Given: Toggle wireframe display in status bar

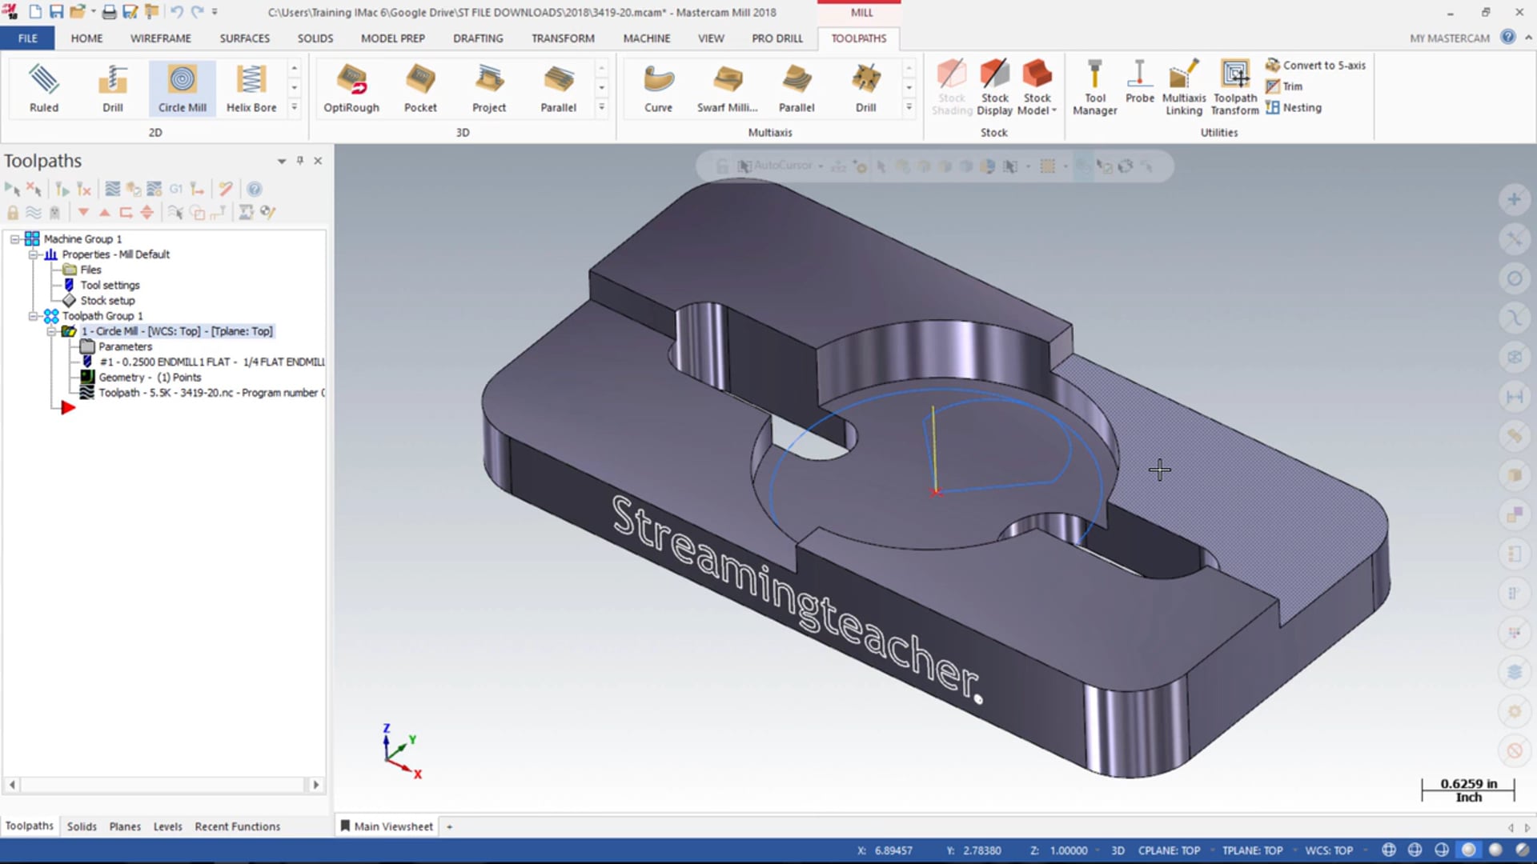Looking at the screenshot, I should [x=1389, y=850].
